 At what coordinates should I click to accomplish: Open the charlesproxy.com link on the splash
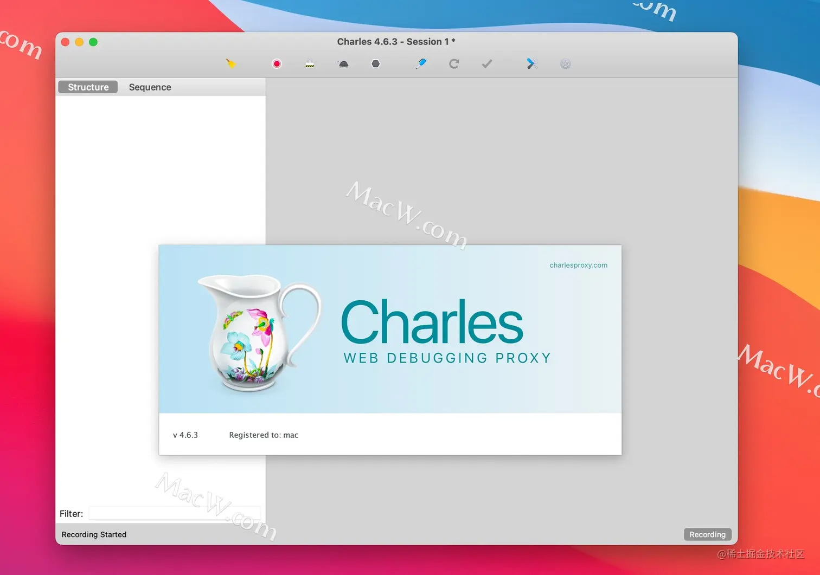[x=578, y=265]
